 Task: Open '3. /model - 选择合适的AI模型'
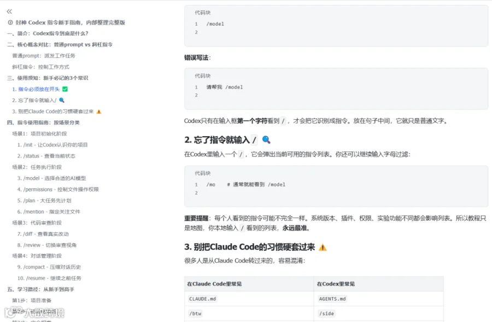pyautogui.click(x=51, y=178)
